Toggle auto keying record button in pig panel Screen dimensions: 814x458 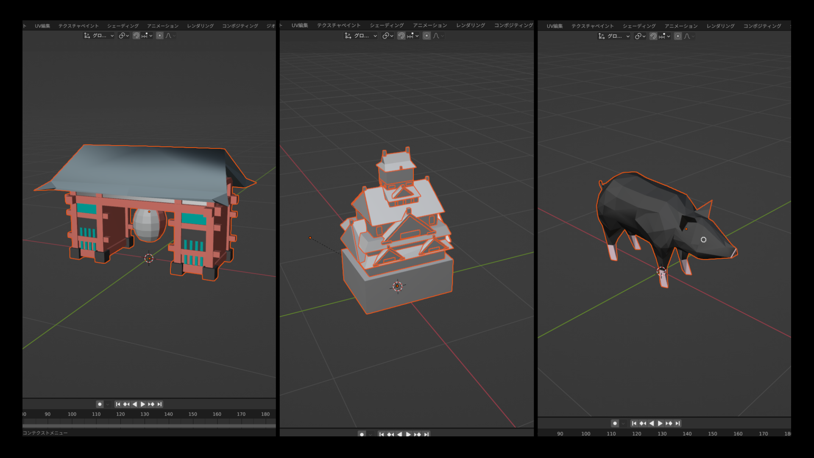615,423
